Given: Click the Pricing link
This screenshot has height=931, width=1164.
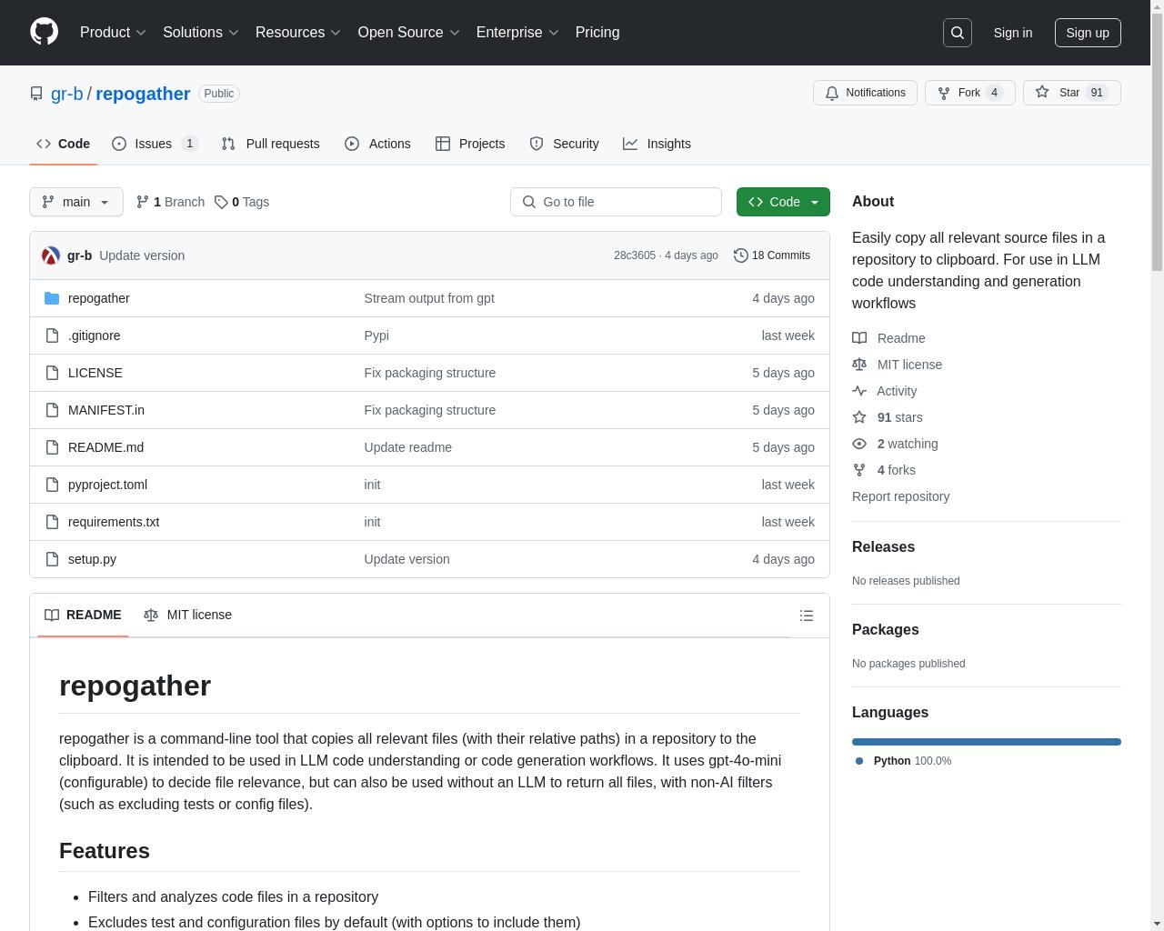Looking at the screenshot, I should pyautogui.click(x=597, y=32).
